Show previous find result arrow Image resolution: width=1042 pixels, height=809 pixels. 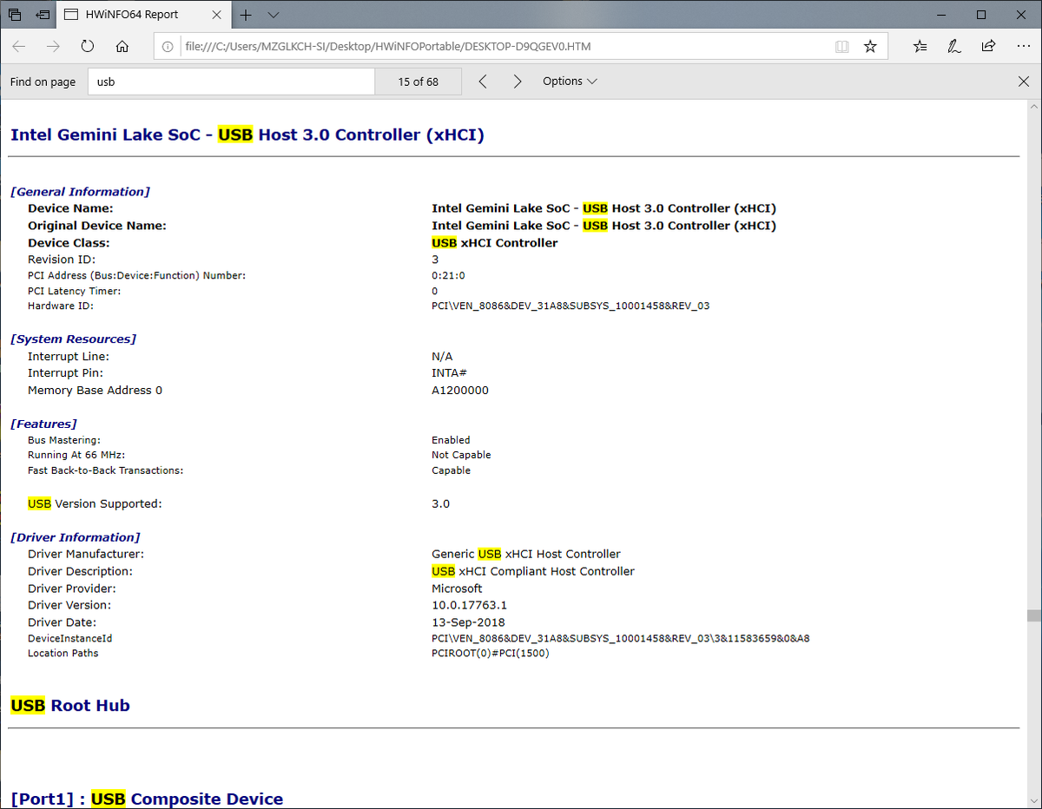point(483,82)
